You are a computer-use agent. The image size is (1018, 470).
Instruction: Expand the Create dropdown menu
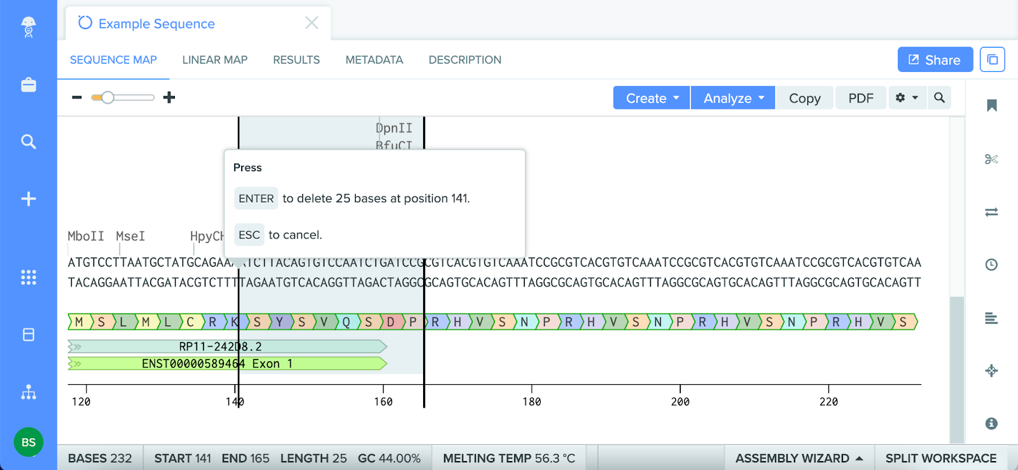652,98
